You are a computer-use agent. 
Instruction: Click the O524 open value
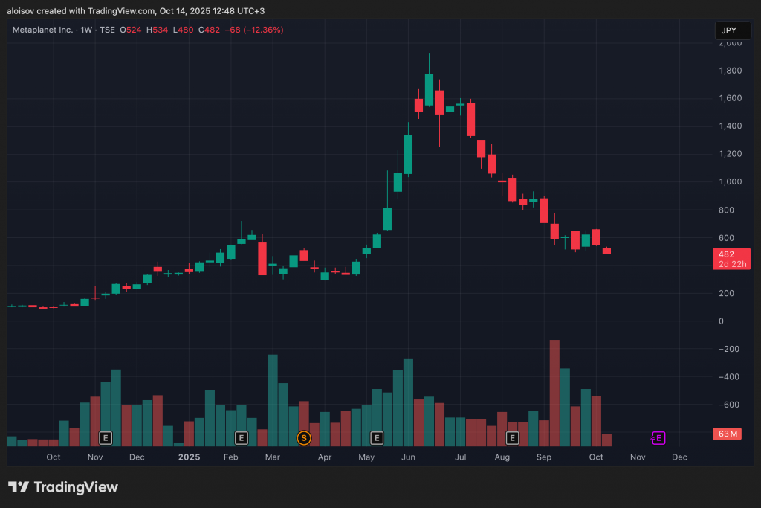point(131,30)
